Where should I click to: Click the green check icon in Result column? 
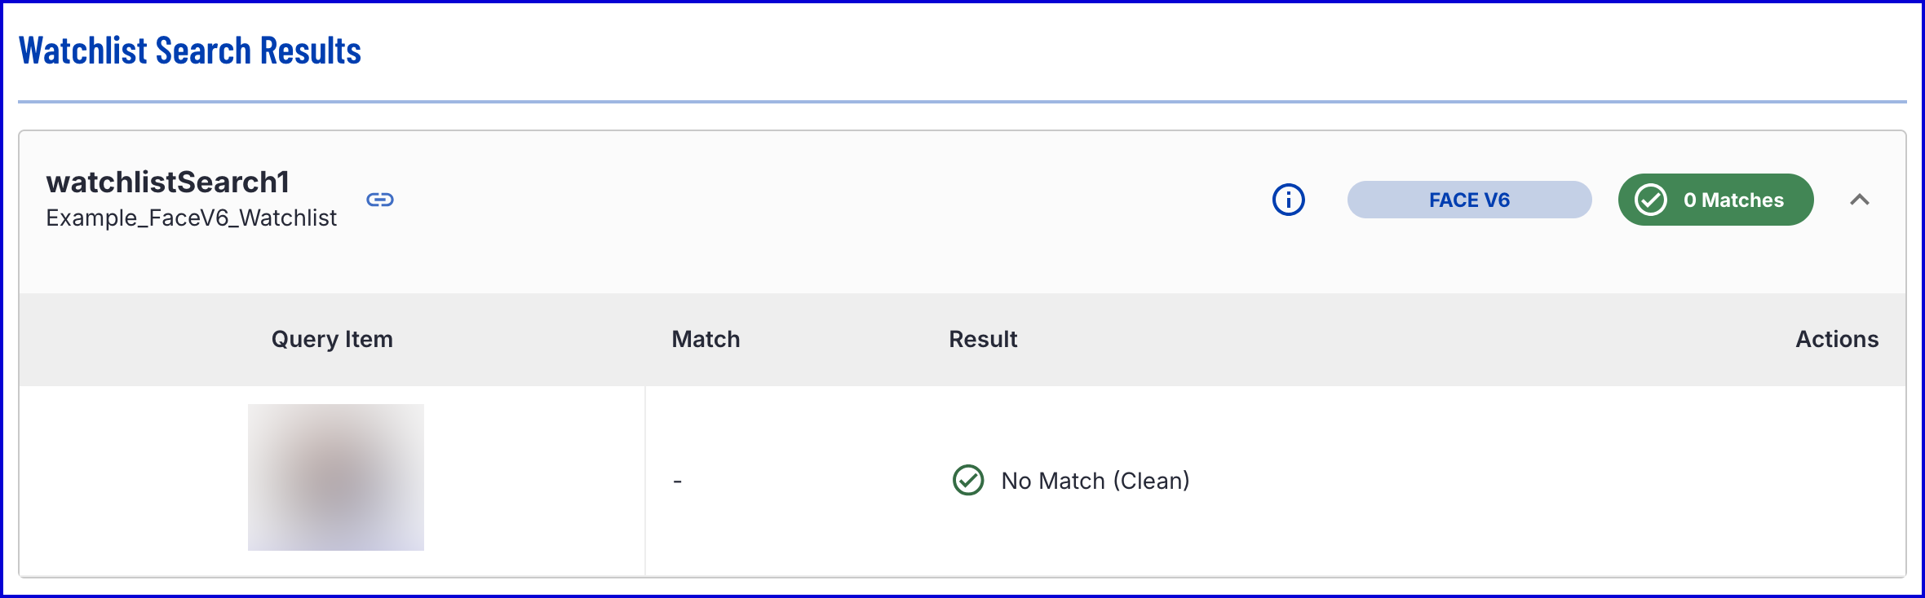(x=968, y=481)
